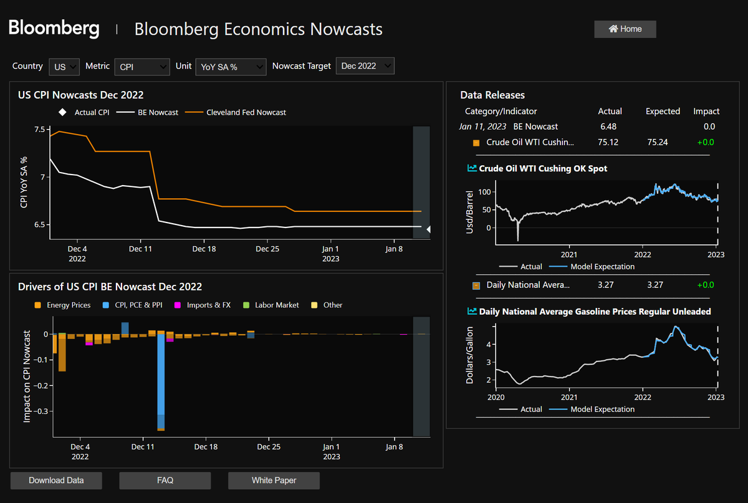Click the Actual CPI diamond marker on the chart
The image size is (748, 503).
[429, 230]
